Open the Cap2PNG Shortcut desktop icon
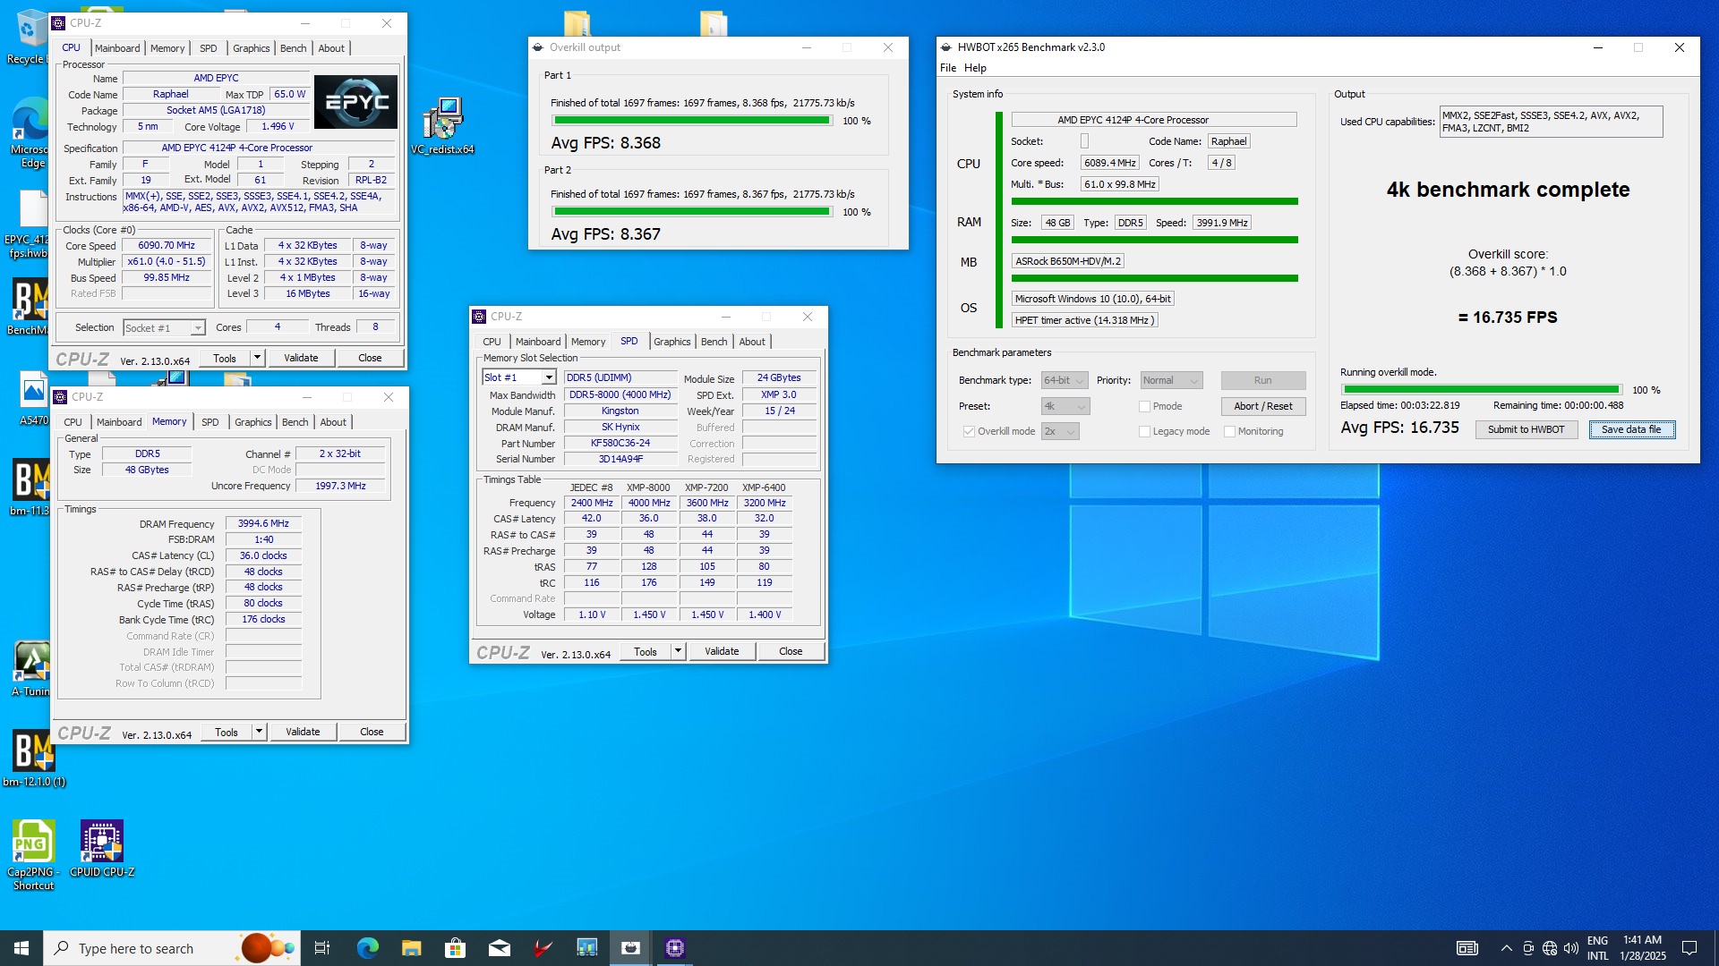 pos(33,854)
